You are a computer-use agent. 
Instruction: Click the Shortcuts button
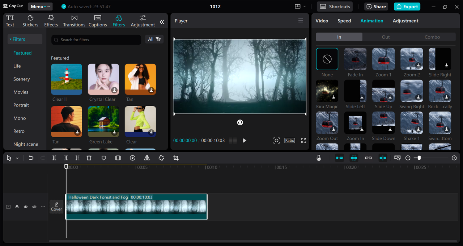point(335,7)
